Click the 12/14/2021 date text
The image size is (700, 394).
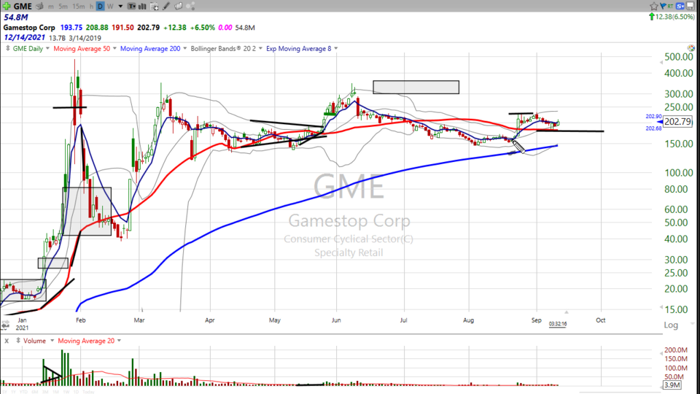click(x=25, y=37)
